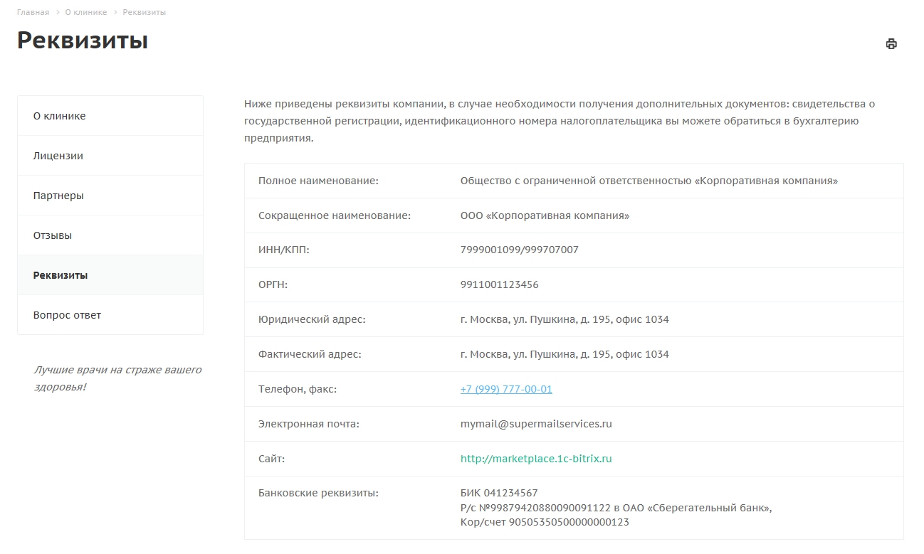Viewport: 924px width, 554px height.
Task: Open О клинике sidebar menu item
Action: pos(110,116)
